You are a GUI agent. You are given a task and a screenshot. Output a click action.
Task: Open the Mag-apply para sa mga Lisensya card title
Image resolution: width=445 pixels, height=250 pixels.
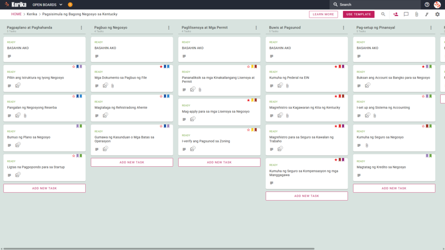point(216,112)
